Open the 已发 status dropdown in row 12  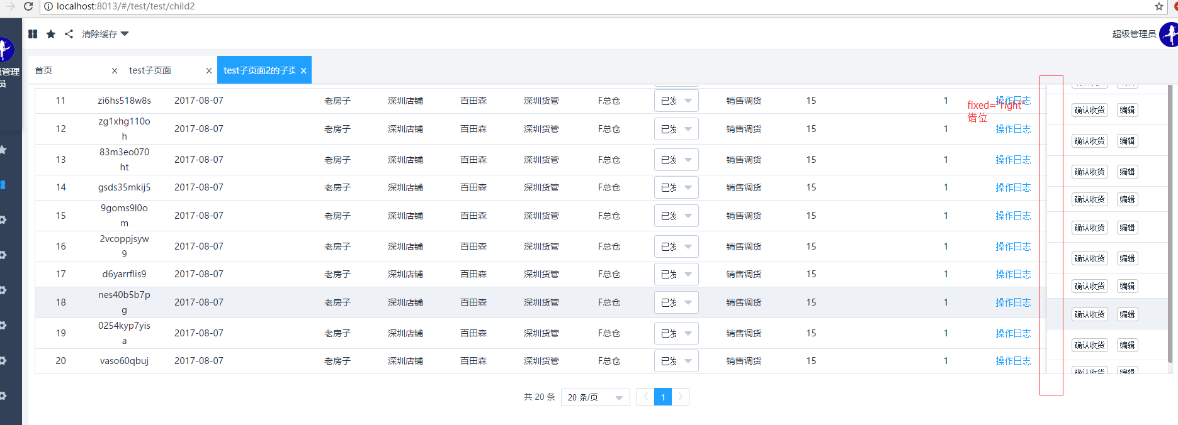click(676, 129)
